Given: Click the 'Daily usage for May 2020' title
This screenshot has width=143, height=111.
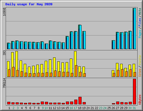Looking at the screenshot, I should coord(29,4).
